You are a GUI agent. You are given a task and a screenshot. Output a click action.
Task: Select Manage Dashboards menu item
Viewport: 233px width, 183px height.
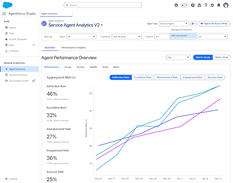click(x=183, y=30)
